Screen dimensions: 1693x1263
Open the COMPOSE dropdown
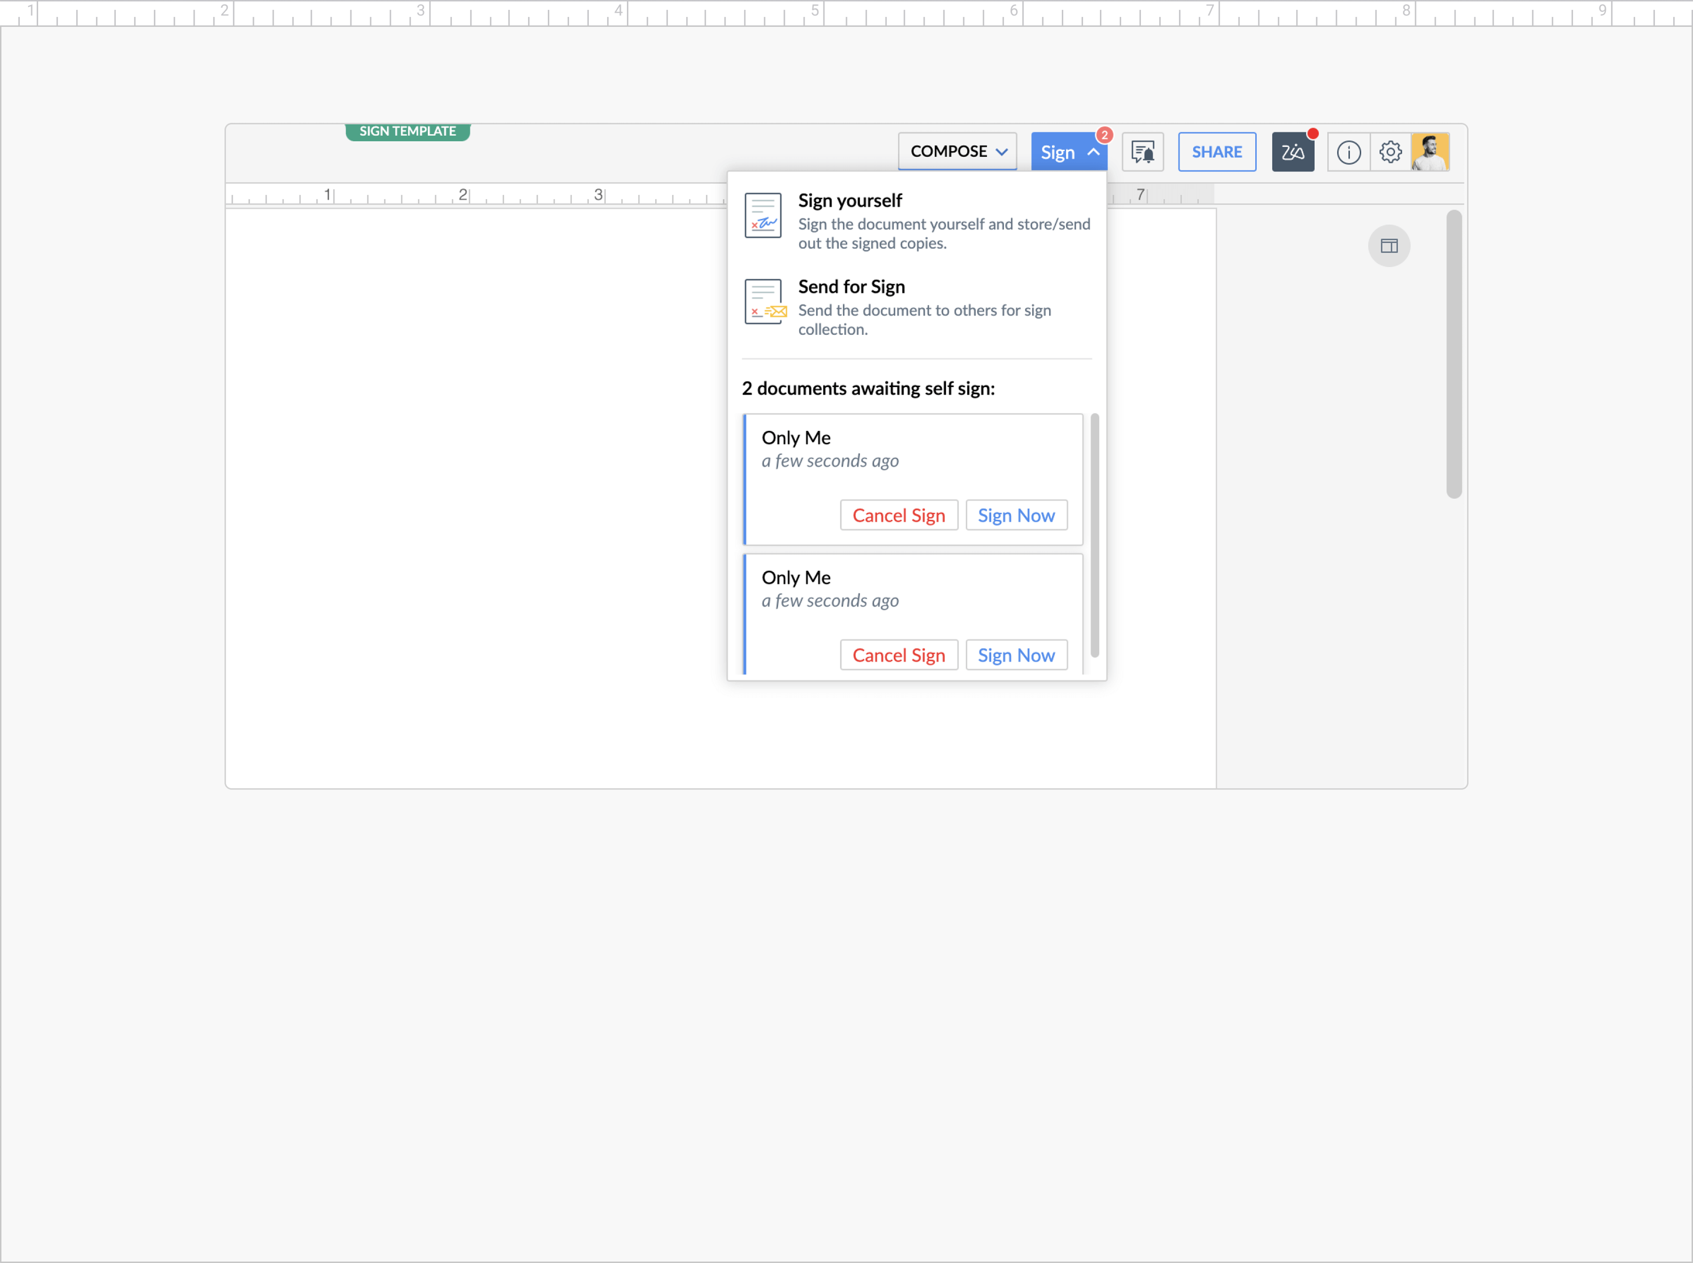(x=957, y=151)
